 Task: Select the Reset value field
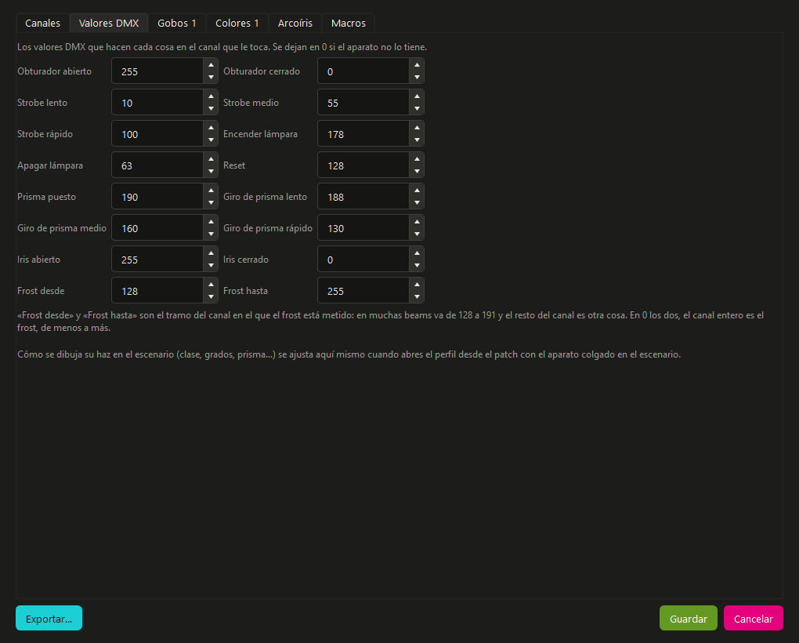(x=363, y=165)
